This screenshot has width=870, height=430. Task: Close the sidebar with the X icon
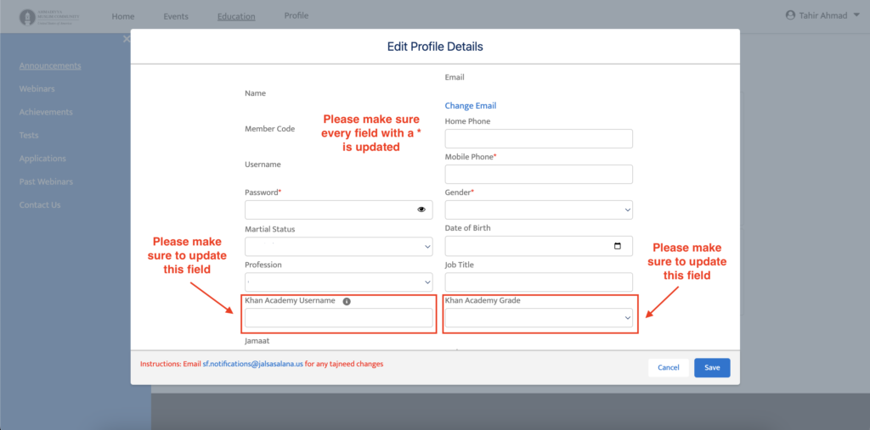(x=127, y=39)
